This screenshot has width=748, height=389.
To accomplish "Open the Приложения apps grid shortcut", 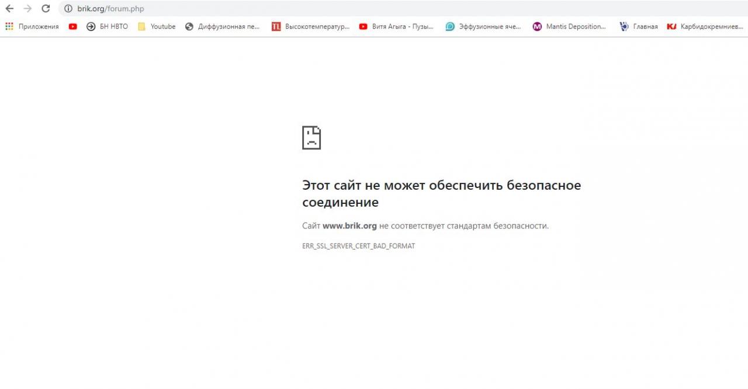I will point(32,26).
